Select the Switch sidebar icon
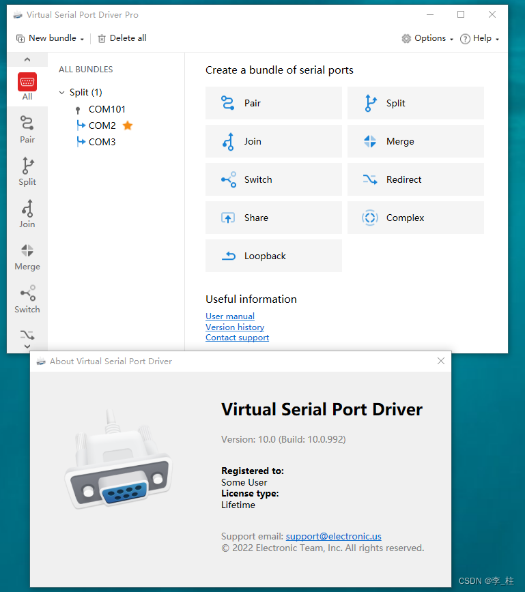 [x=27, y=293]
